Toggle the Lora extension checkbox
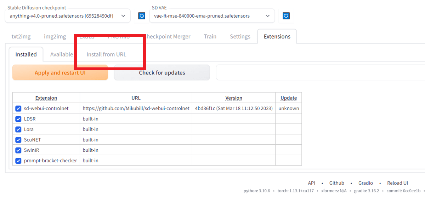Image resolution: width=425 pixels, height=222 pixels. click(18, 129)
